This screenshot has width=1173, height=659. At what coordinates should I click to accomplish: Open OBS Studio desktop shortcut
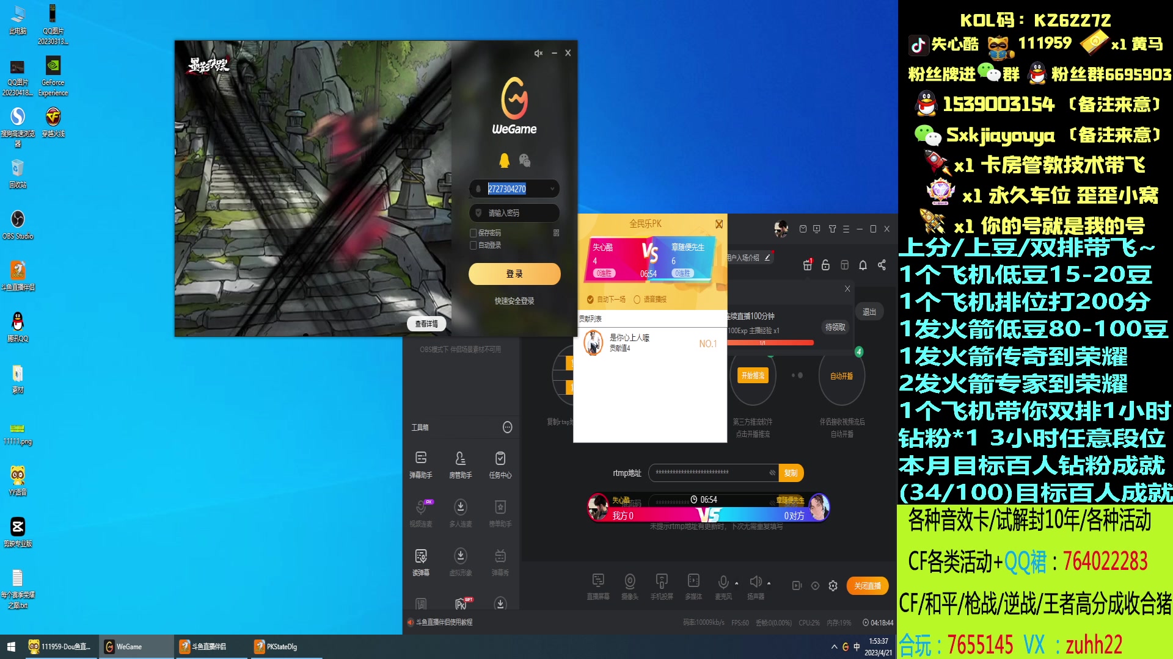pyautogui.click(x=18, y=225)
